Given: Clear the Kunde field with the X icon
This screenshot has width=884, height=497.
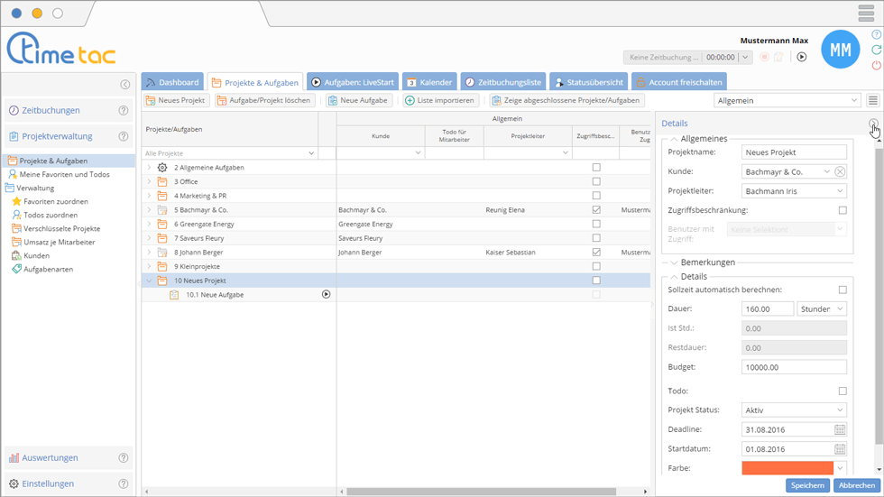Looking at the screenshot, I should (x=840, y=171).
